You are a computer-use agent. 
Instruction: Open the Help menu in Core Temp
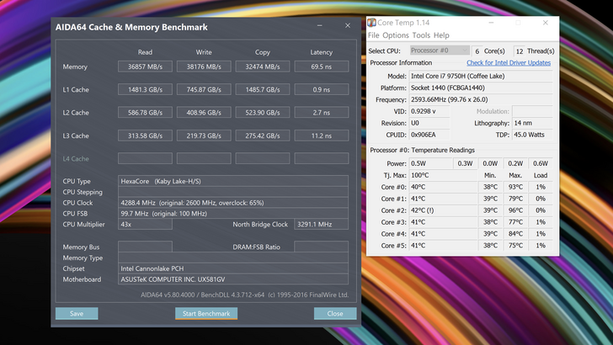click(x=441, y=35)
